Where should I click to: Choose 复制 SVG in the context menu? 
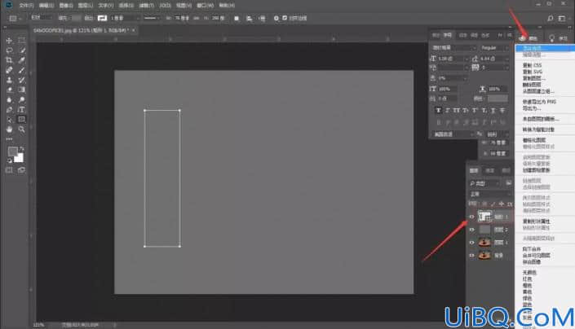point(532,72)
